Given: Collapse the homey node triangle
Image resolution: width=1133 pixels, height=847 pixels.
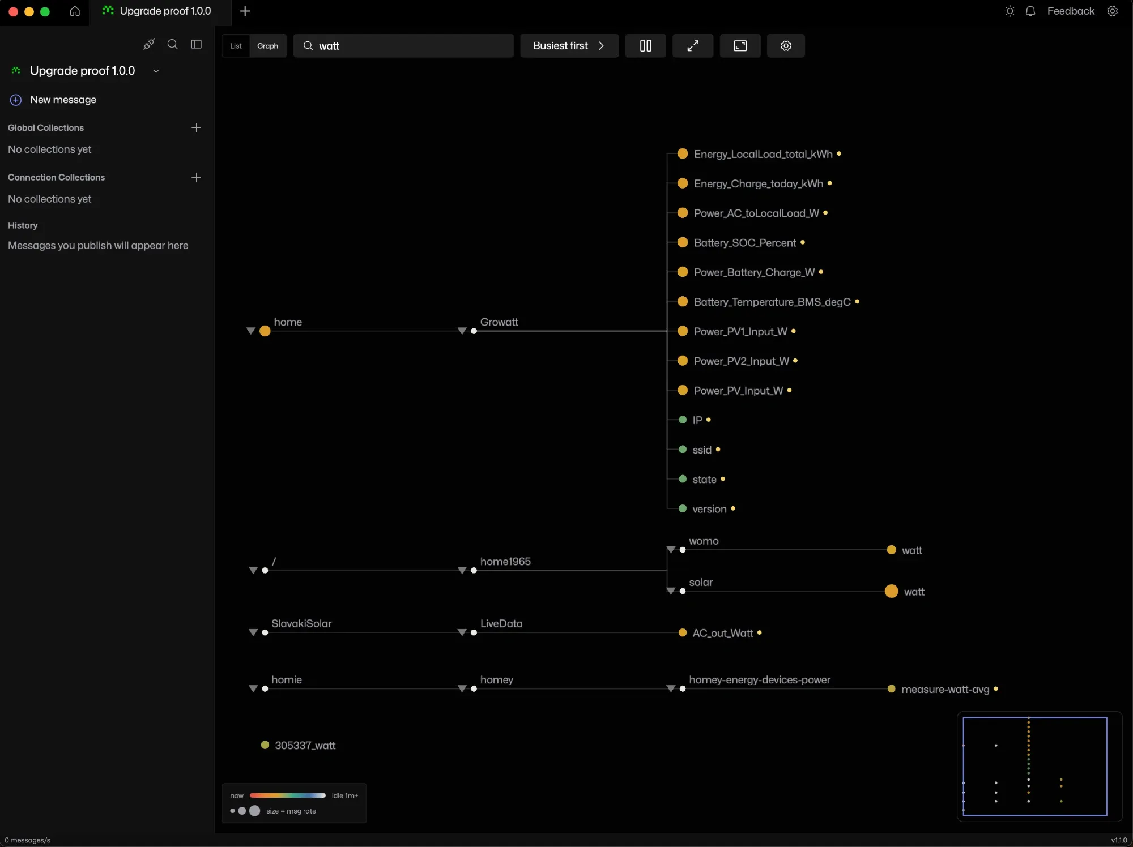Looking at the screenshot, I should [x=462, y=688].
